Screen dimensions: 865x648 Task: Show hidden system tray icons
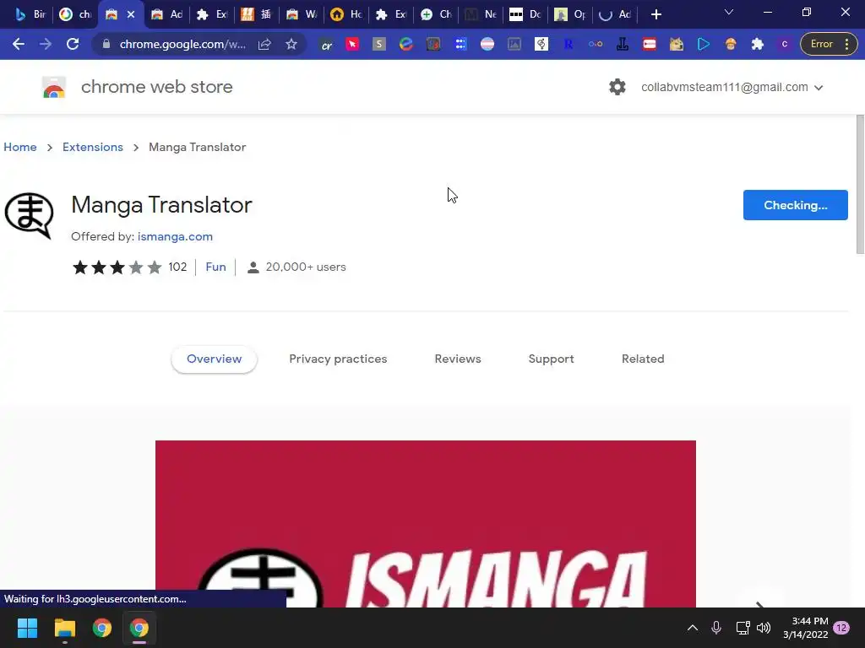(x=693, y=628)
